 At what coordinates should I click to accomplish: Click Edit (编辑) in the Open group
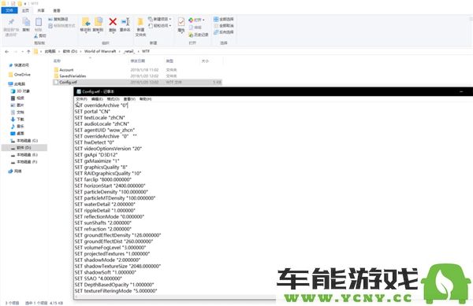point(196,28)
